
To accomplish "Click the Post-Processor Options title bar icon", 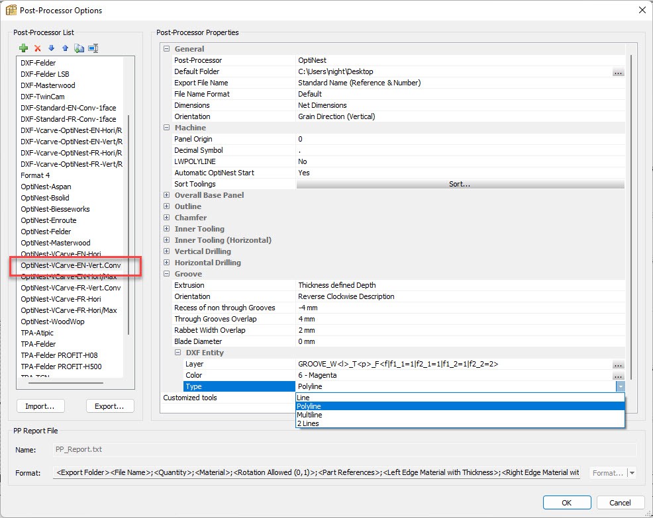I will click(x=11, y=10).
